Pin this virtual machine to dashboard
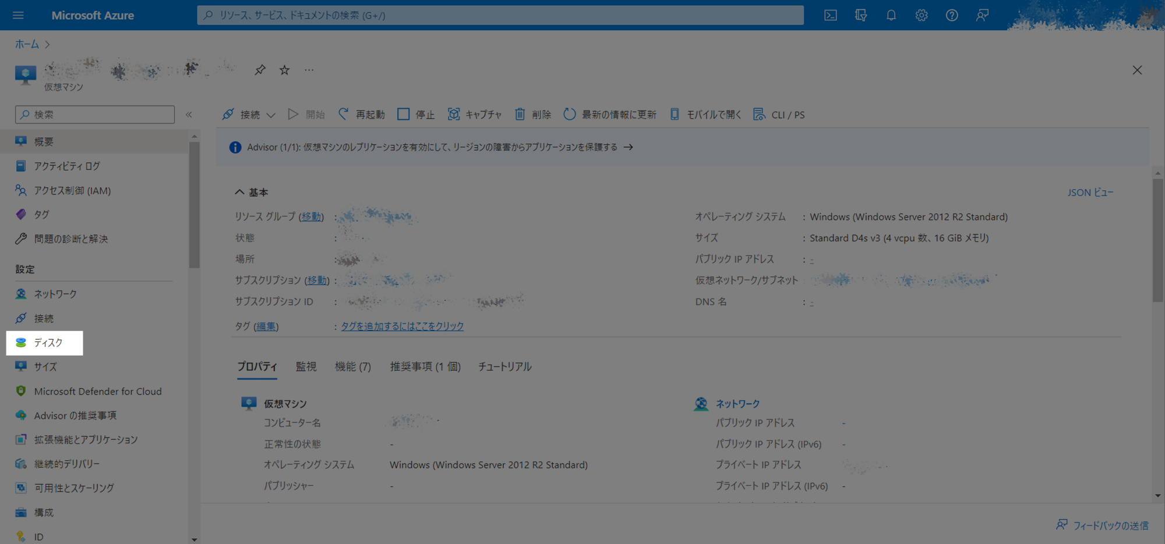The image size is (1165, 544). pos(260,70)
